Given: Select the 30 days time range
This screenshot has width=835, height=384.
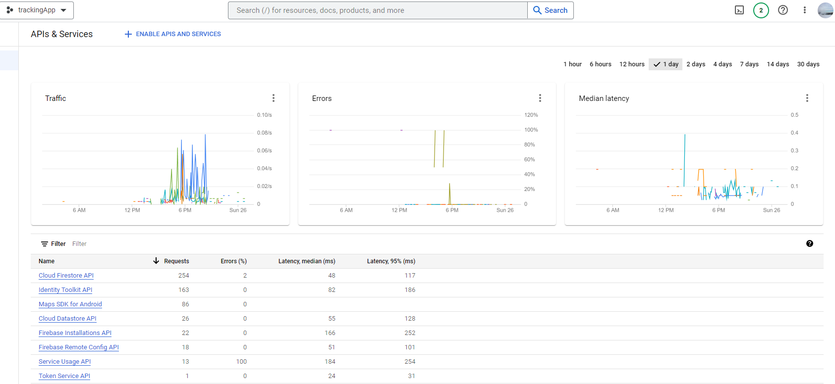Looking at the screenshot, I should point(808,64).
